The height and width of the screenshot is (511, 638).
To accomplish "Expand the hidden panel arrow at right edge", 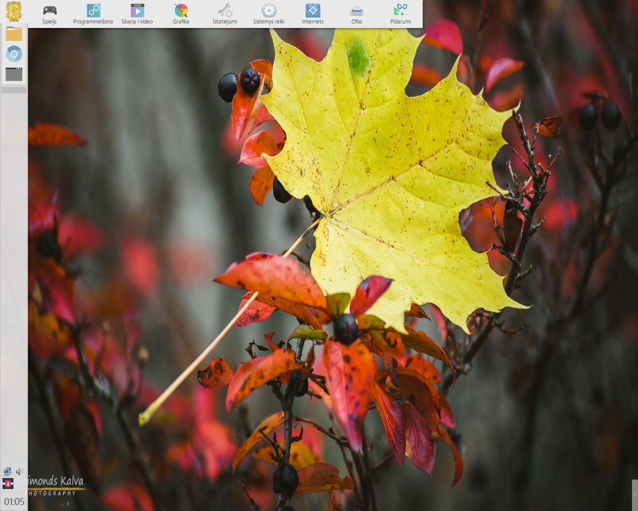I will point(635,495).
